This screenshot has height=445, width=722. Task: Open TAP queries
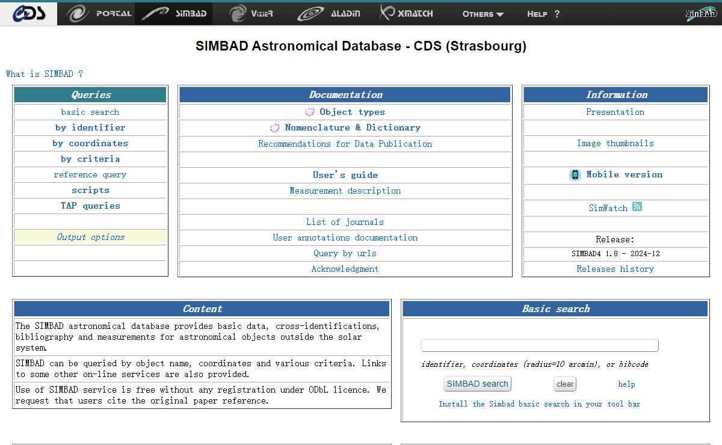pos(90,206)
